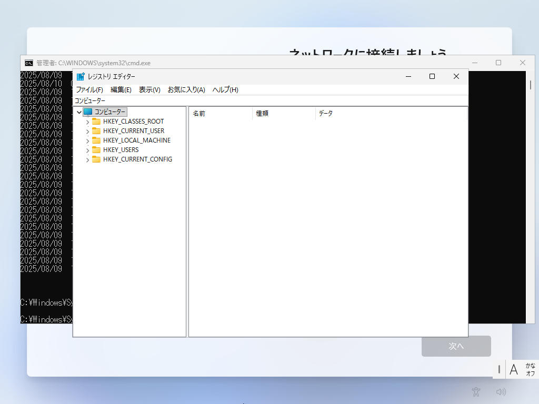
Task: Sort by the データ column header
Action: (391, 114)
